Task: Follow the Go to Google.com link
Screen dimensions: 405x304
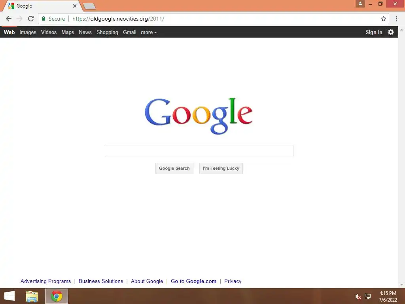Action: pos(193,281)
